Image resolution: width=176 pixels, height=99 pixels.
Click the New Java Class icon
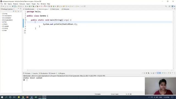[54, 6]
